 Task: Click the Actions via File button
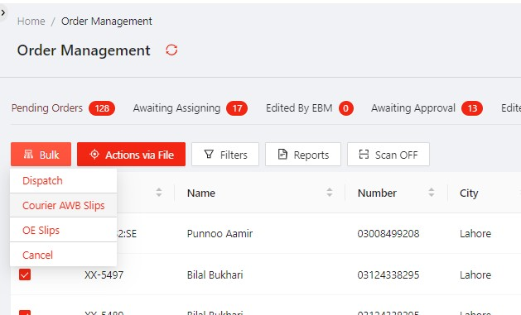click(x=131, y=155)
